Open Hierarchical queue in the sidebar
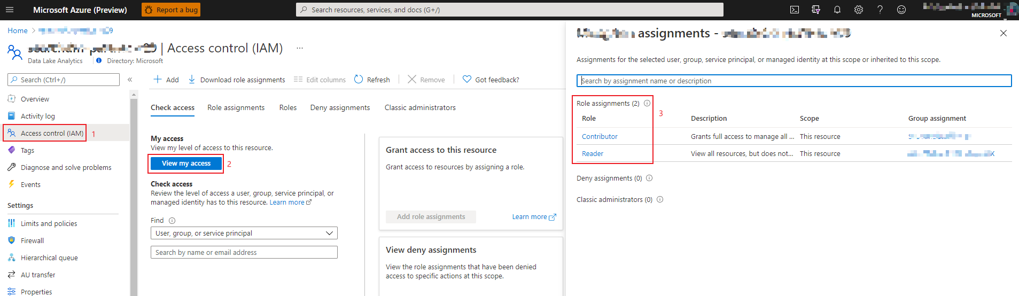The width and height of the screenshot is (1019, 296). (49, 258)
